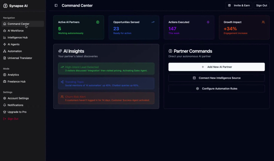Click the green brain icon on Active AI Partners
Screen dimensions: 274x161
98,22
